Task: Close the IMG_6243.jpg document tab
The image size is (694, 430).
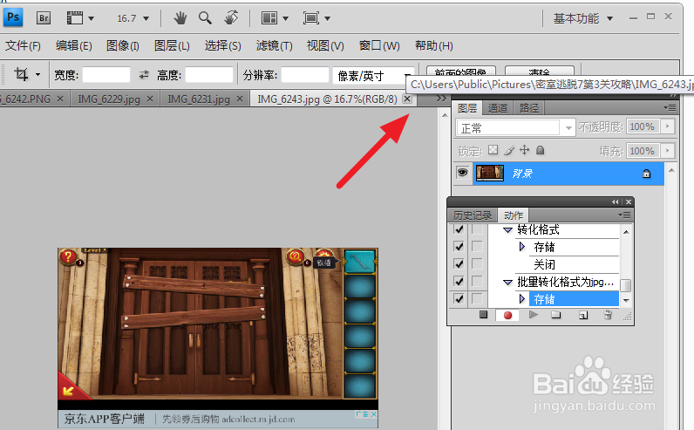Action: [407, 99]
